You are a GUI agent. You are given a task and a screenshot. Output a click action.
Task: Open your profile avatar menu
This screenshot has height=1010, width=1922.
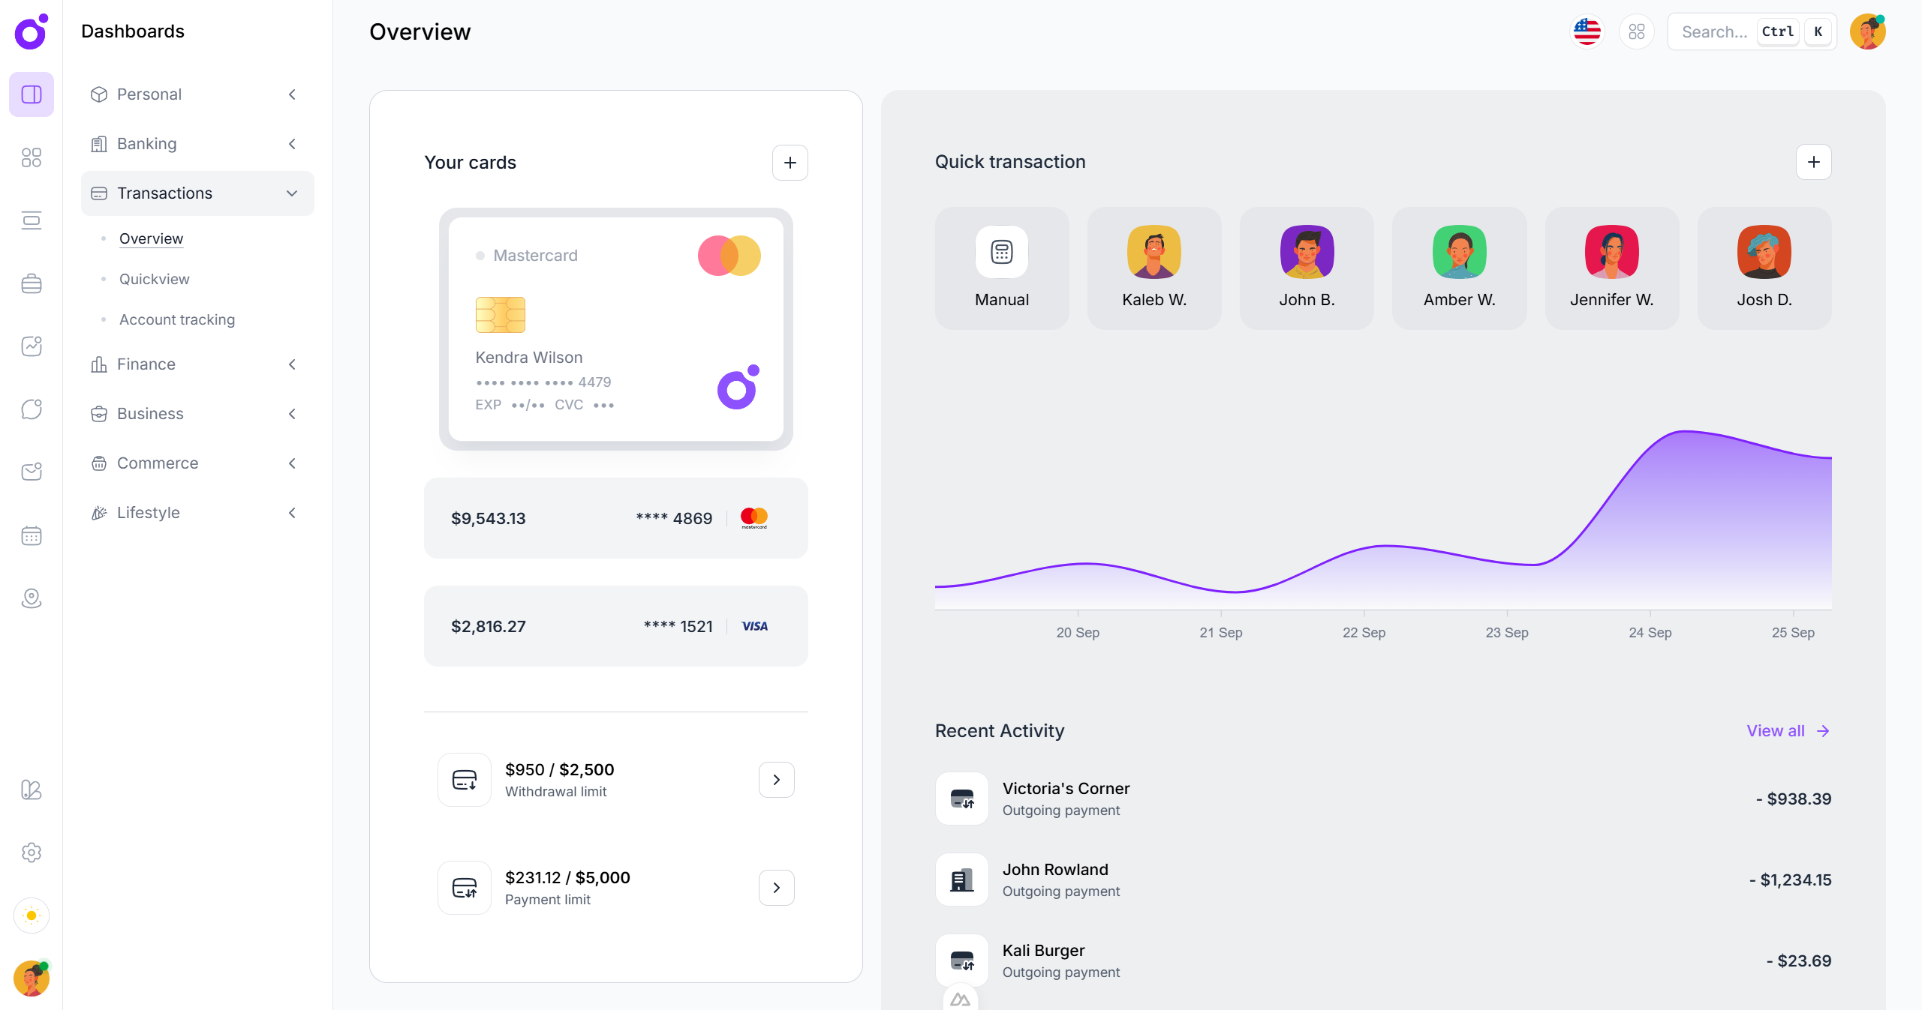(x=1868, y=31)
